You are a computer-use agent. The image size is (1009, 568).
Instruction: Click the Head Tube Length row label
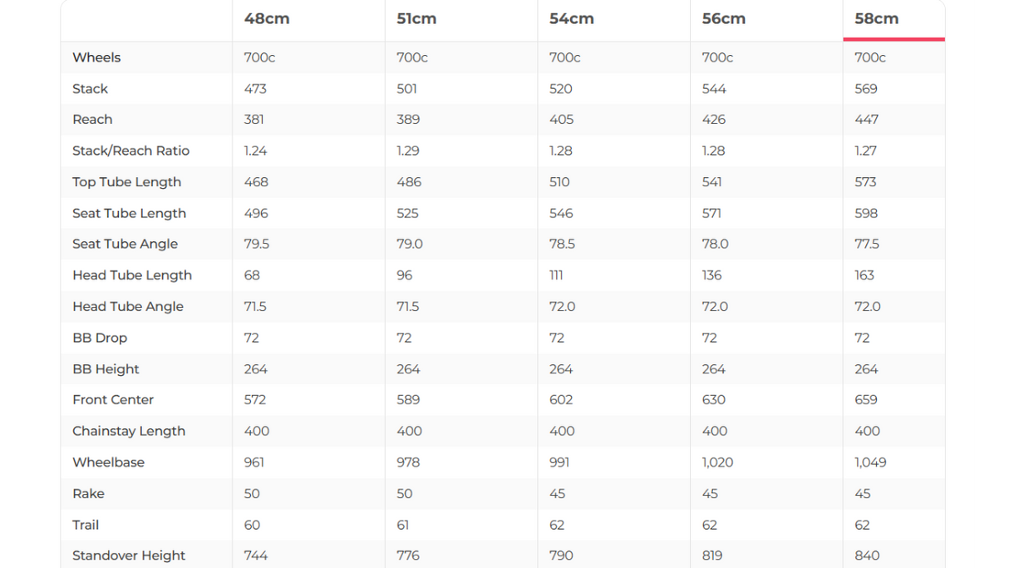(131, 275)
